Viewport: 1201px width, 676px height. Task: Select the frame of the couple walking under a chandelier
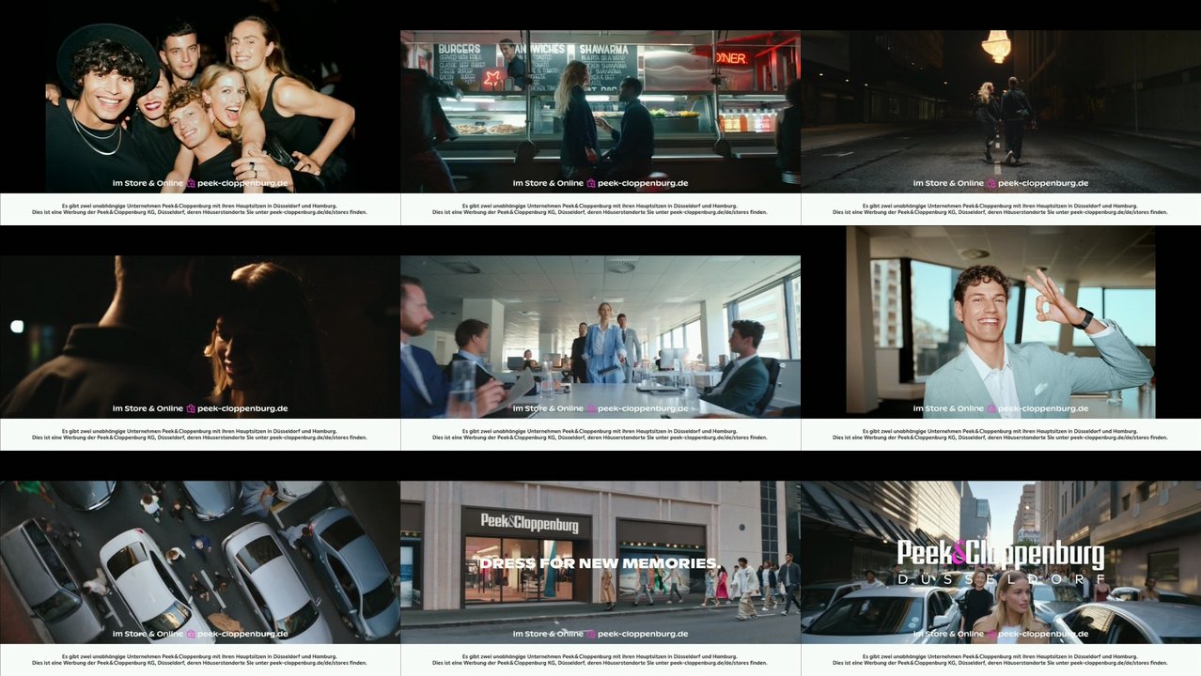click(1001, 112)
